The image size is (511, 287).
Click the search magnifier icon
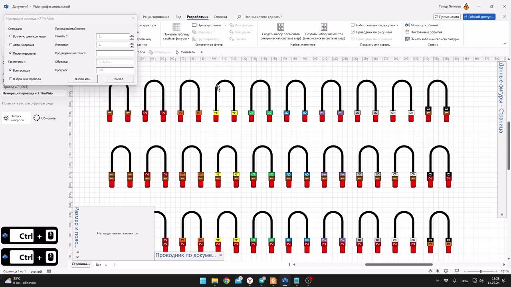[x=239, y=17]
